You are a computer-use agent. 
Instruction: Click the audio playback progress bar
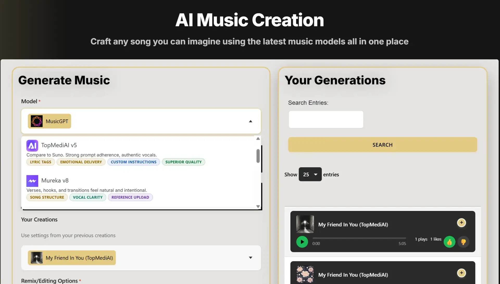click(359, 238)
